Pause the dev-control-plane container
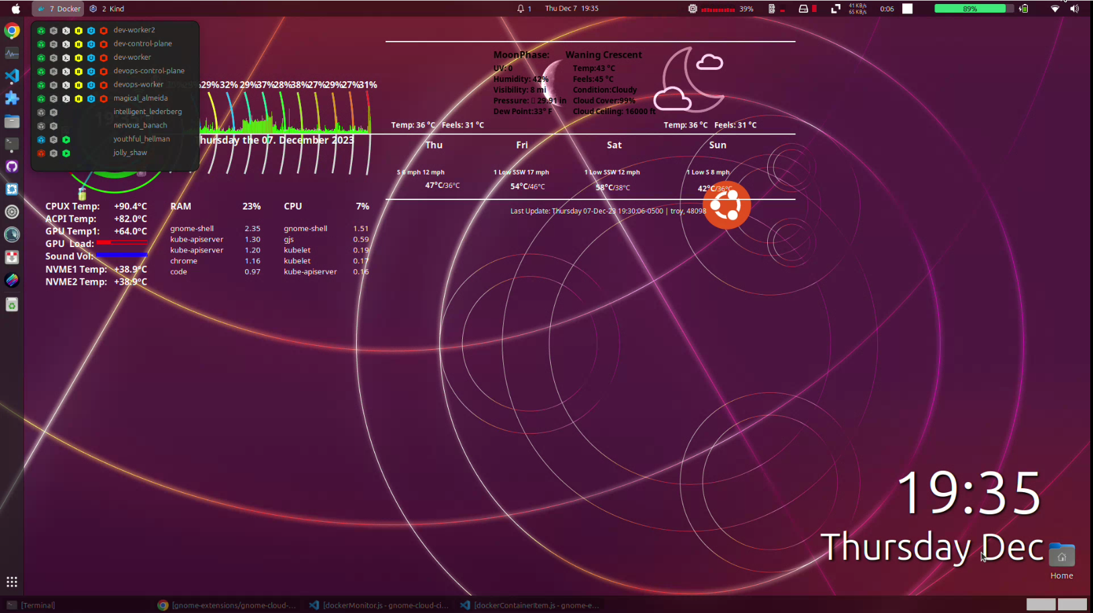The image size is (1093, 613). pos(79,44)
